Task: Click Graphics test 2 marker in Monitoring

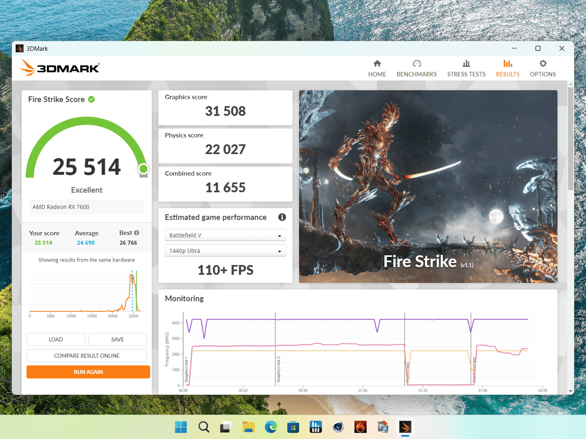Action: coord(278,369)
